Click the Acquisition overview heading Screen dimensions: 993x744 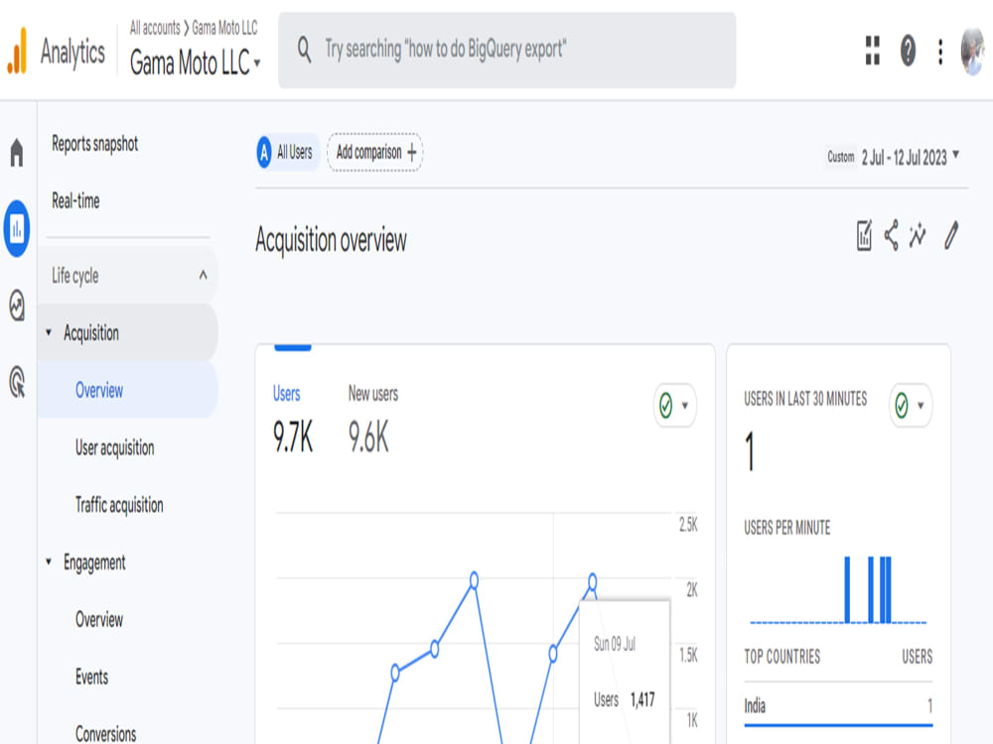[332, 240]
